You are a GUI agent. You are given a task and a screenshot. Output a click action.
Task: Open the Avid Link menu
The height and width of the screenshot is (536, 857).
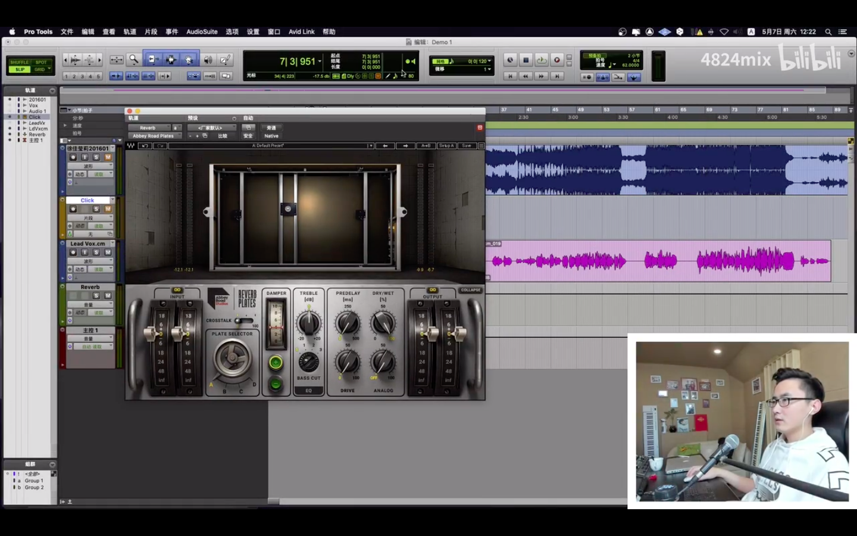point(301,32)
